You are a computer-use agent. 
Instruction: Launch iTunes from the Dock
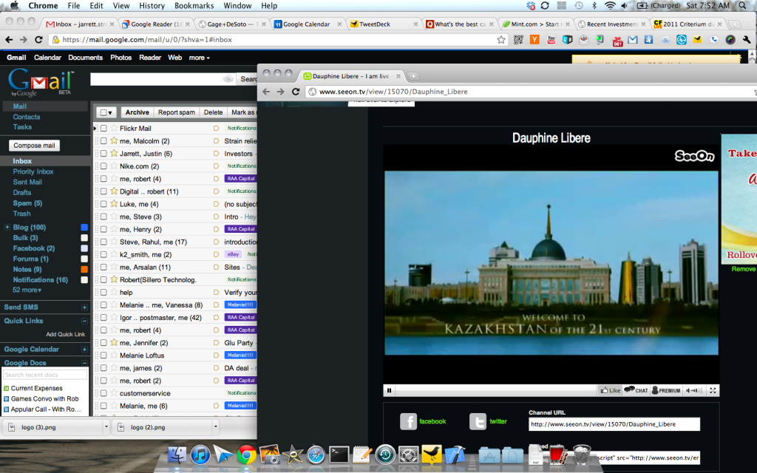(x=200, y=455)
